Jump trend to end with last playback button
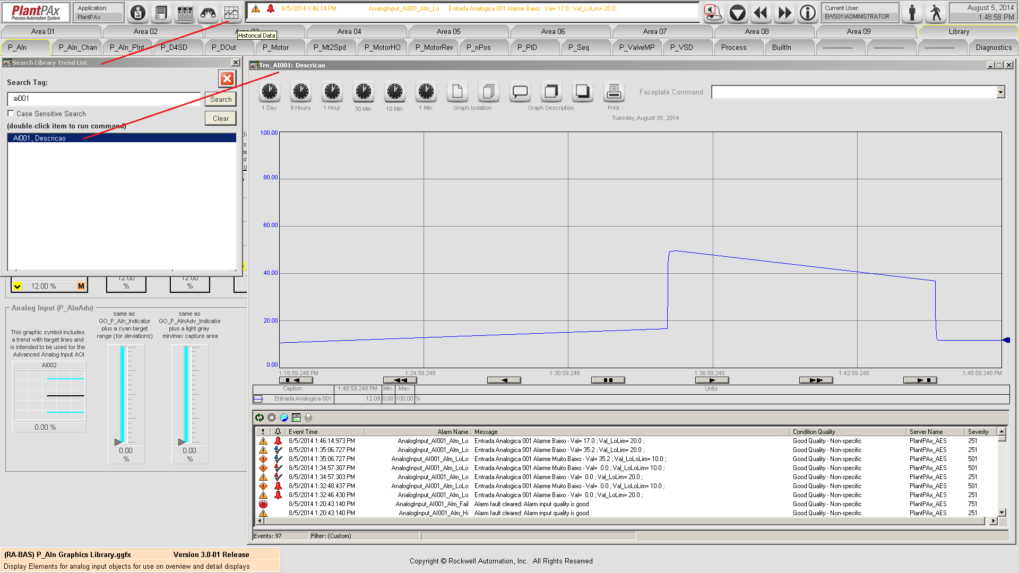Screen dimensions: 1019x573 pos(920,380)
